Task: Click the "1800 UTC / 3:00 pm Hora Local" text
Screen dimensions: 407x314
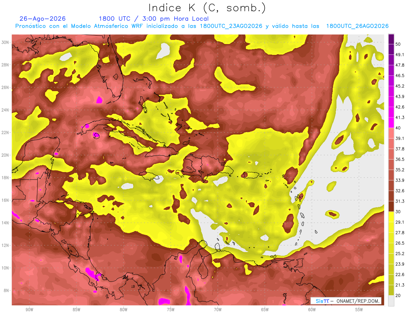Action: point(154,19)
